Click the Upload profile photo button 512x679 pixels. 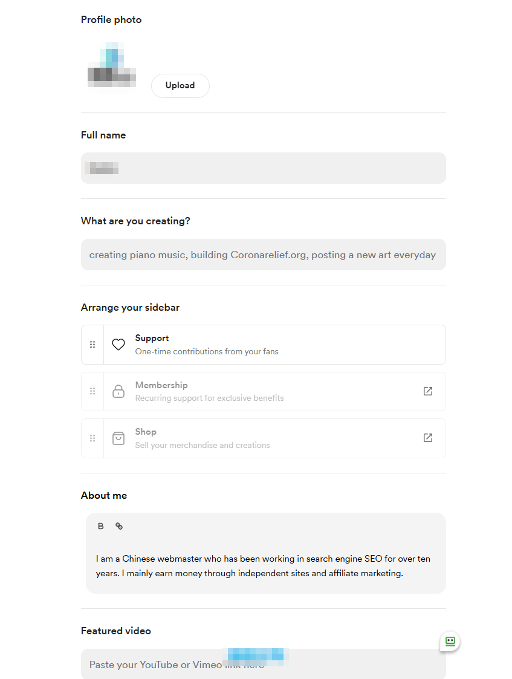180,86
